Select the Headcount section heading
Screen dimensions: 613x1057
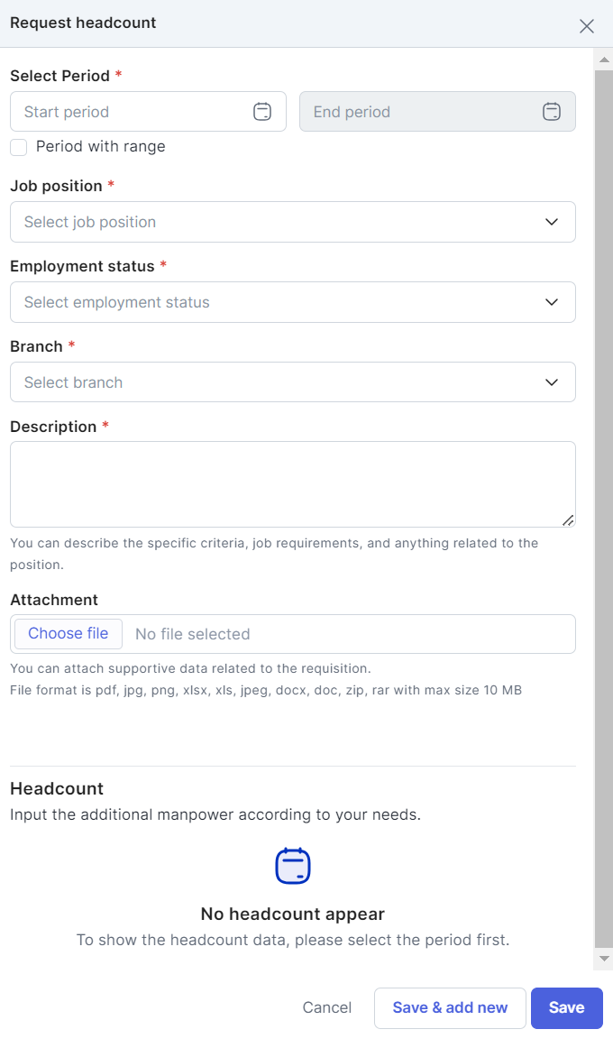click(56, 788)
